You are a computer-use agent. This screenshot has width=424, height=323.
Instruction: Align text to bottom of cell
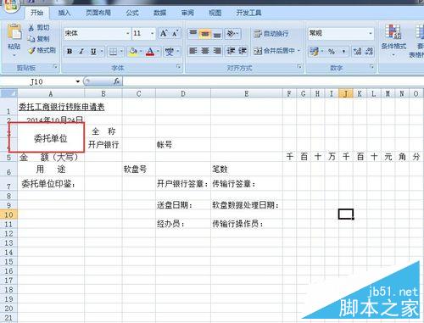(x=217, y=34)
